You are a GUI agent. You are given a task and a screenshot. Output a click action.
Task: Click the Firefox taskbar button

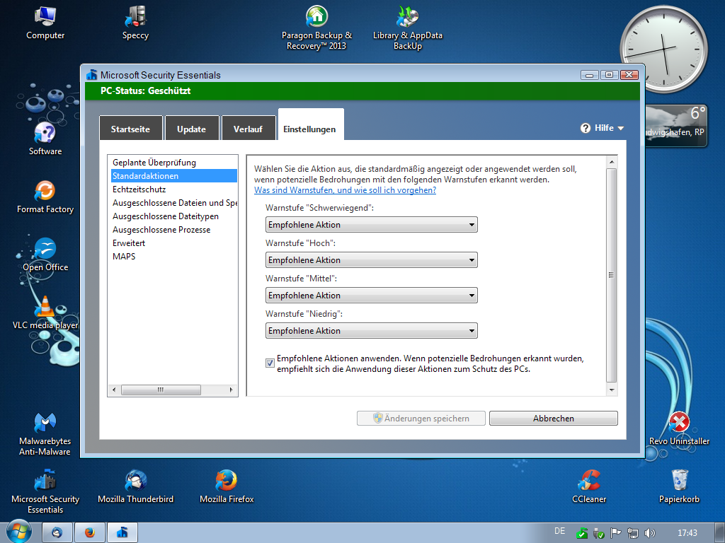[90, 532]
